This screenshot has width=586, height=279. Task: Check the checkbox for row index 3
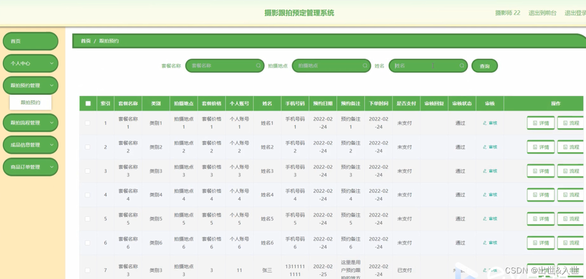pos(88,171)
